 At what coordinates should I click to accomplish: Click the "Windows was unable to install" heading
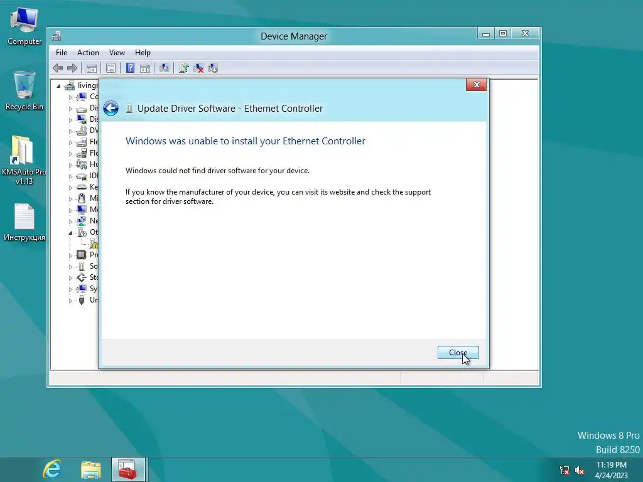tap(246, 141)
